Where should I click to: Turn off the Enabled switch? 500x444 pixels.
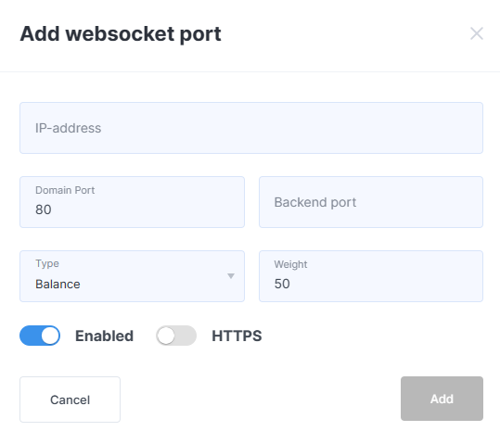click(40, 336)
